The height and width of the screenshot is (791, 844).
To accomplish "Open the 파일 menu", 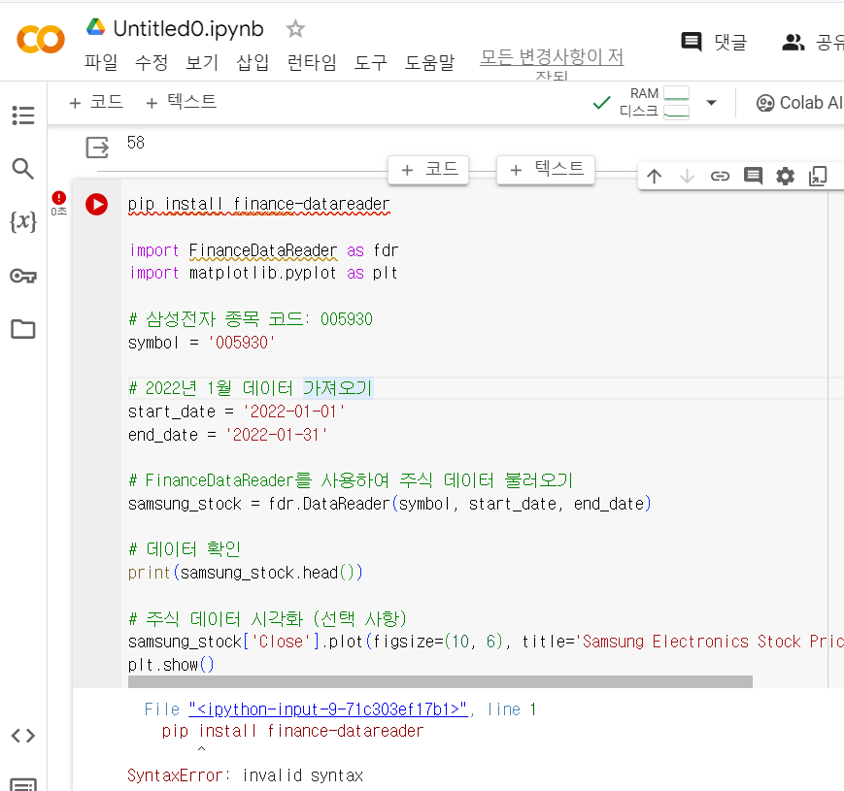I will pyautogui.click(x=101, y=62).
